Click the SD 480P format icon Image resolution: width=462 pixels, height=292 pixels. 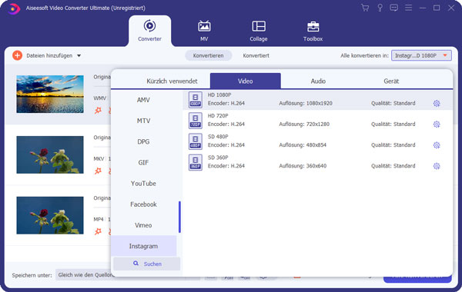[x=196, y=141]
